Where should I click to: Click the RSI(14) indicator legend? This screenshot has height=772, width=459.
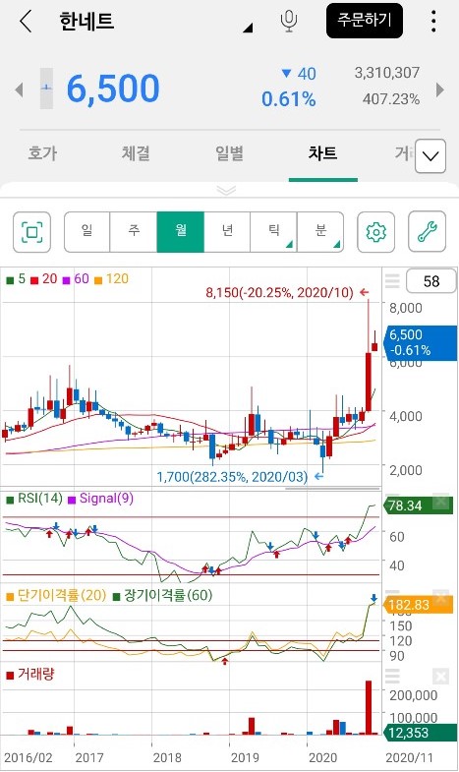34,499
